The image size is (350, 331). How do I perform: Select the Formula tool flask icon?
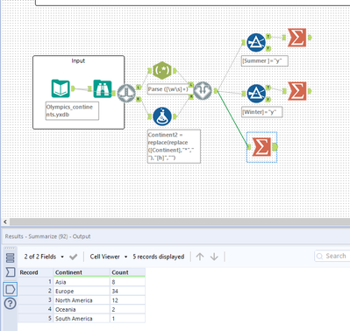(x=162, y=116)
